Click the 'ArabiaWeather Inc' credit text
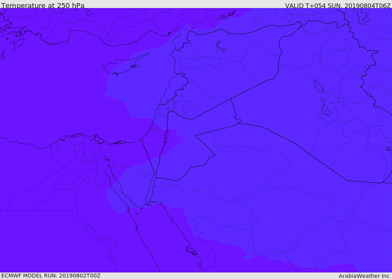The height and width of the screenshot is (279, 392). [x=365, y=276]
